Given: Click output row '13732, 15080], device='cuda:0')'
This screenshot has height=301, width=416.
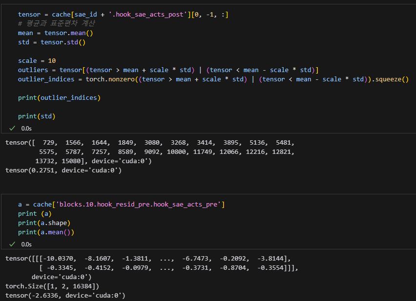Looking at the screenshot, I should pos(93,161).
